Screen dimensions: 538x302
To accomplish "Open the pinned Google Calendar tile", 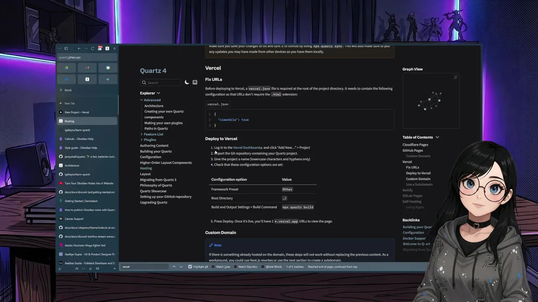I will tap(108, 68).
